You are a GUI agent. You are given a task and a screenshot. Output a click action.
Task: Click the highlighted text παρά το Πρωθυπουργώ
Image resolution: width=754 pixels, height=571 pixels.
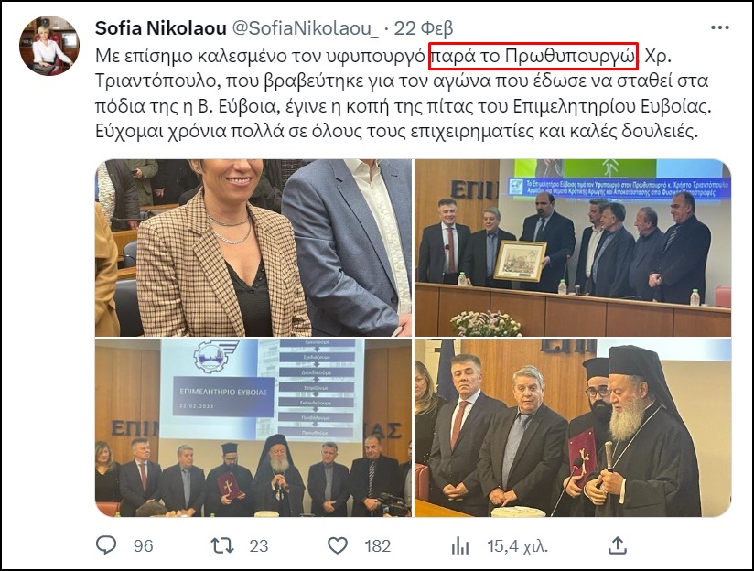(x=533, y=56)
